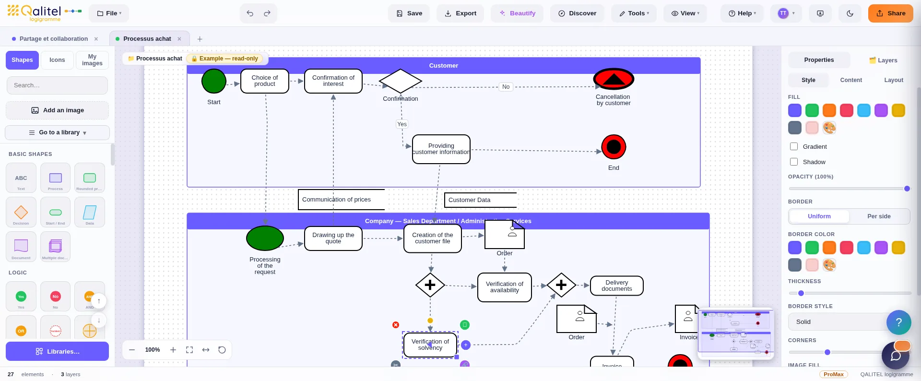
Task: Open the Go to a library dropdown
Action: coord(58,132)
